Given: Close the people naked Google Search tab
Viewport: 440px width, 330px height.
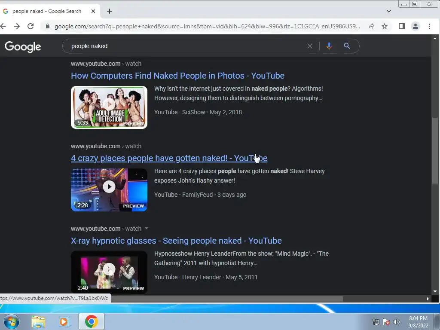Looking at the screenshot, I should point(93,11).
